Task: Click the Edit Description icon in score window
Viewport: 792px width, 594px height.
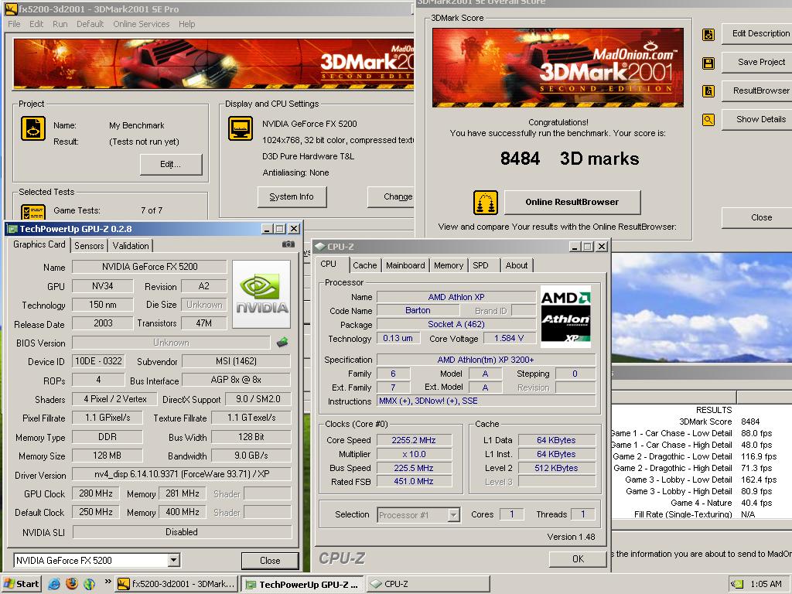Action: pos(708,34)
